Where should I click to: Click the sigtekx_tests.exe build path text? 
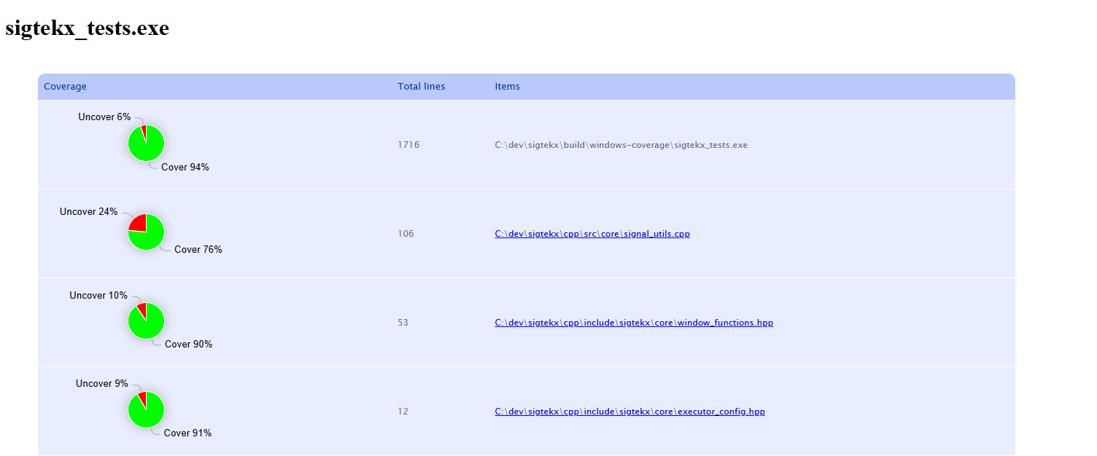[621, 144]
